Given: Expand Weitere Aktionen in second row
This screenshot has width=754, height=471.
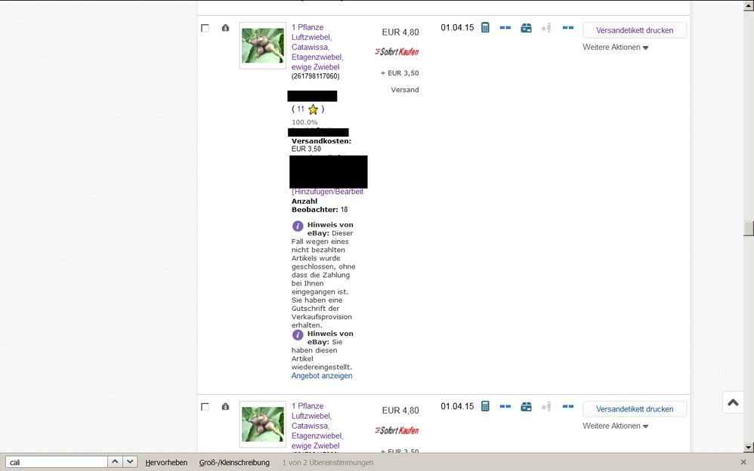Looking at the screenshot, I should coord(615,426).
